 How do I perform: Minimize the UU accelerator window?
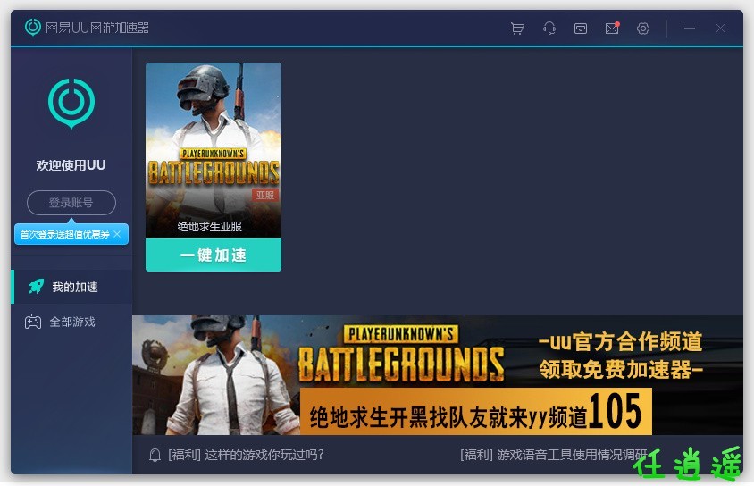690,29
